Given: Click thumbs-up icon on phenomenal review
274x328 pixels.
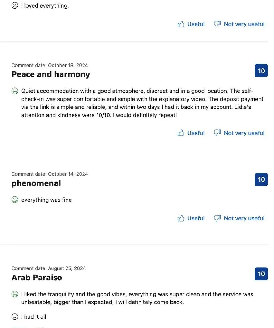Looking at the screenshot, I should pos(181,218).
